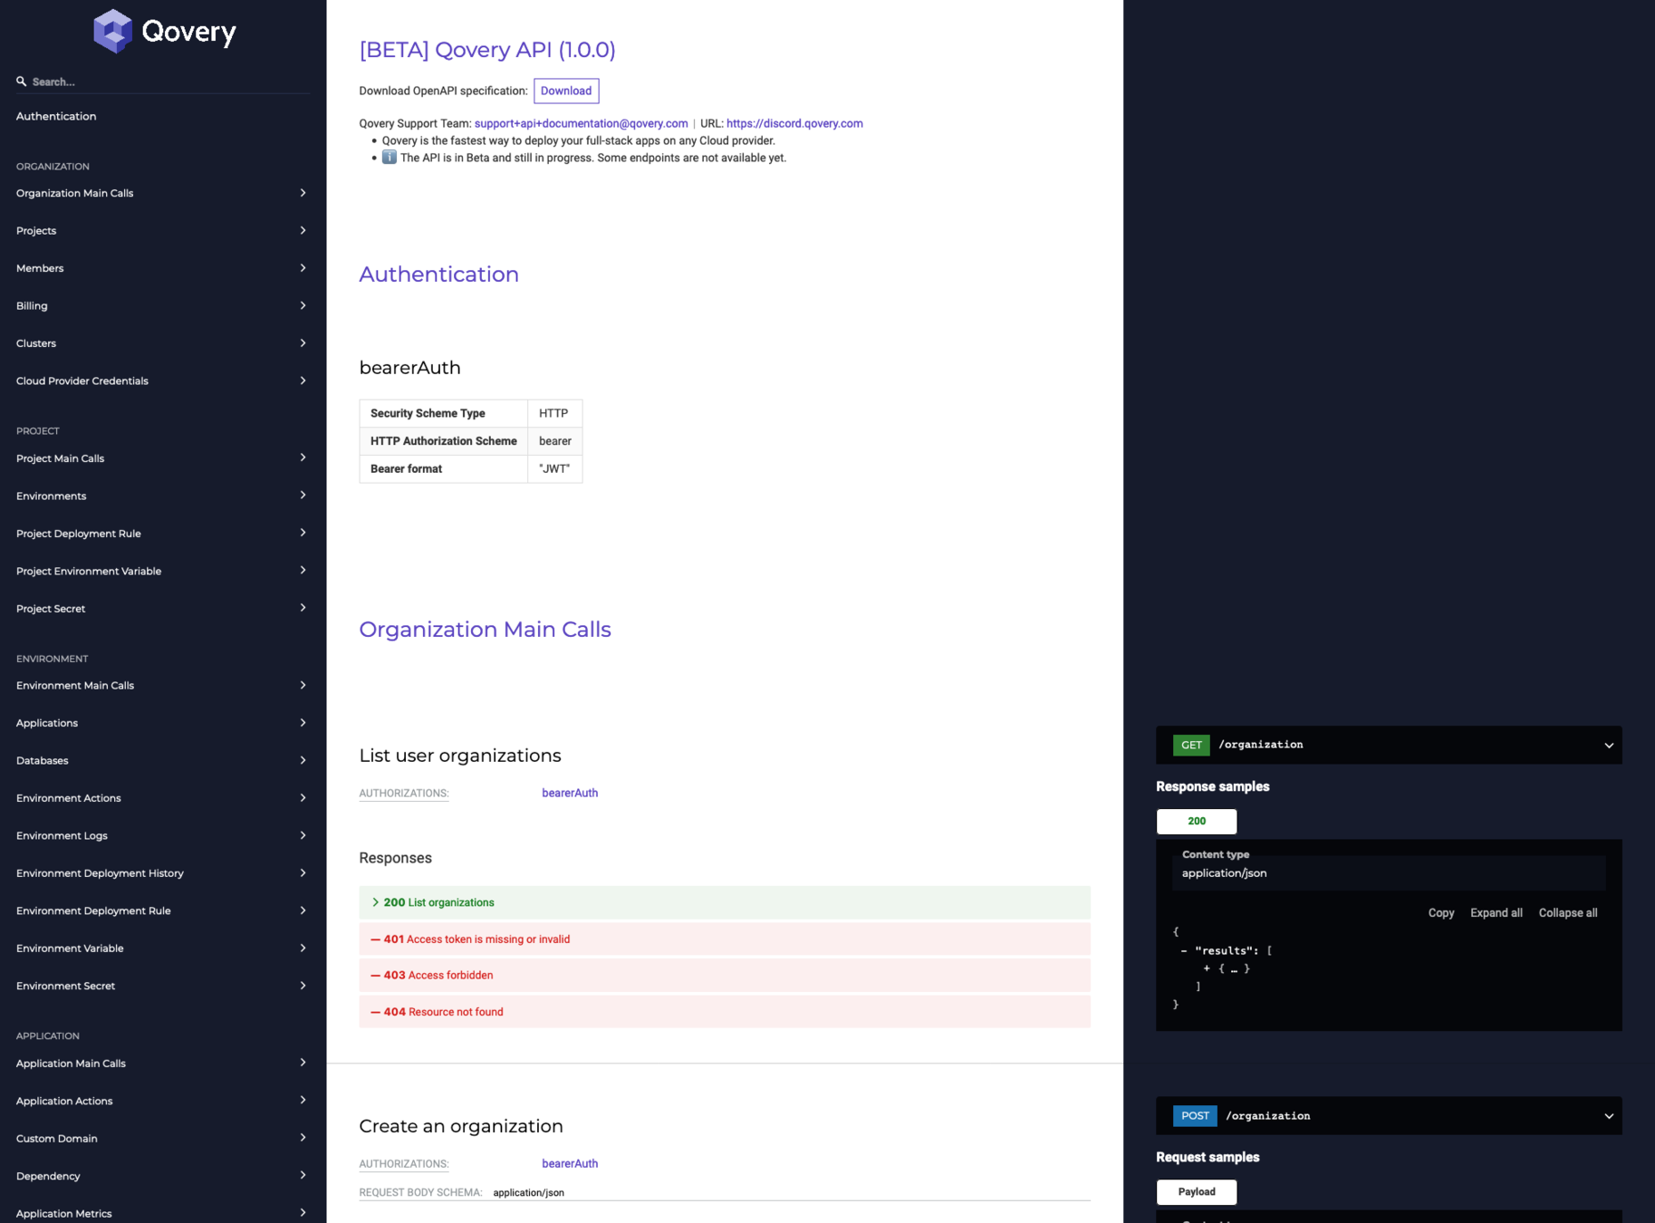The height and width of the screenshot is (1223, 1655).
Task: Click chevron next to Application Actions
Action: tap(303, 1101)
